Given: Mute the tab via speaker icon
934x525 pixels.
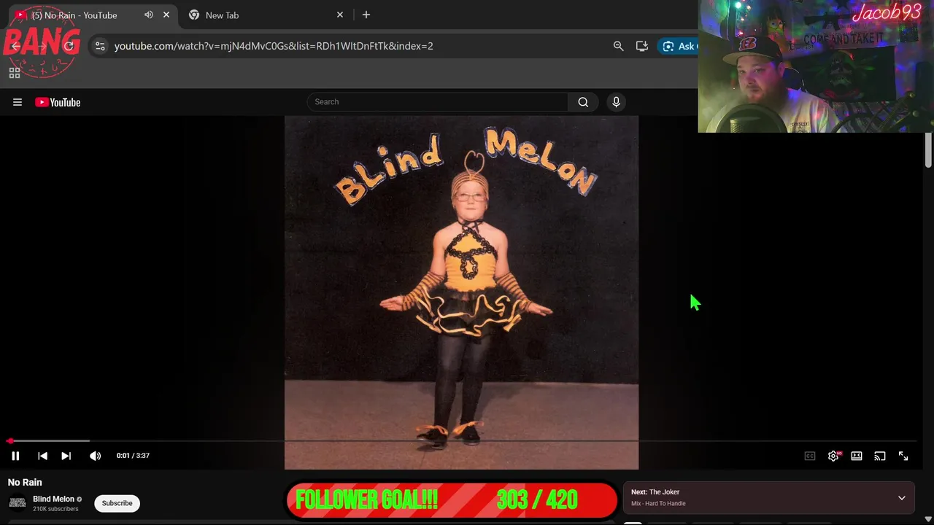Looking at the screenshot, I should pyautogui.click(x=149, y=15).
